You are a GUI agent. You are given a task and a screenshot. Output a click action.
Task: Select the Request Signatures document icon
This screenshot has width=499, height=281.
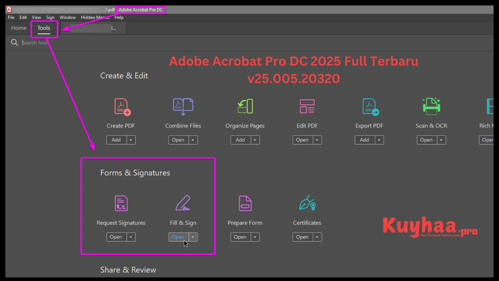pyautogui.click(x=121, y=203)
